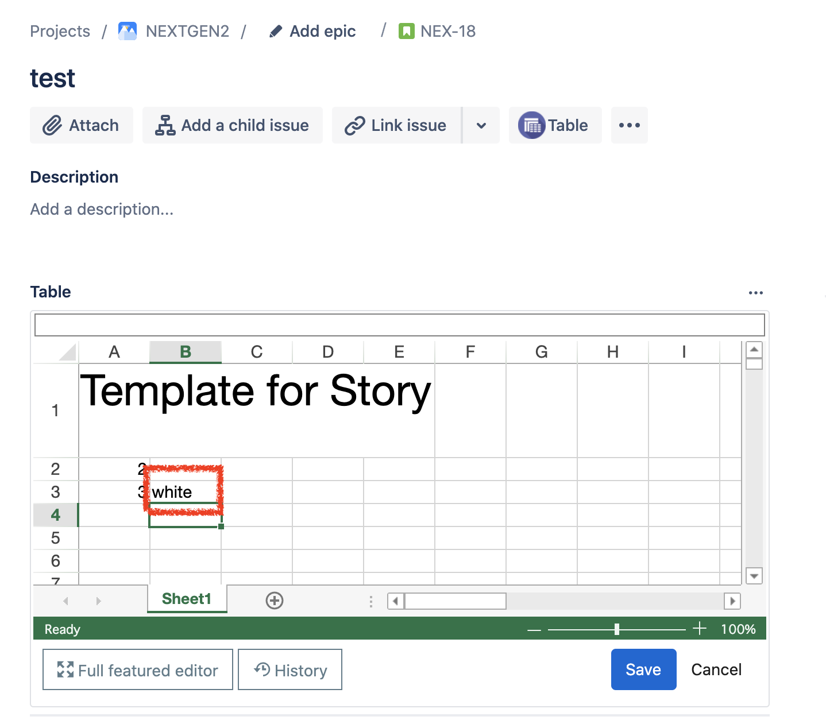Screen dimensions: 826x728
Task: Select column header D
Action: click(x=327, y=351)
